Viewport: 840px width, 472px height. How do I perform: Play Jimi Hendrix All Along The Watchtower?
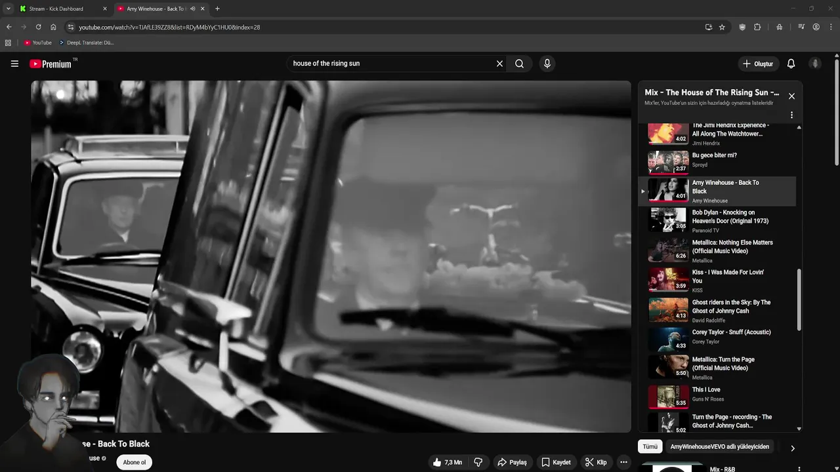pos(717,133)
